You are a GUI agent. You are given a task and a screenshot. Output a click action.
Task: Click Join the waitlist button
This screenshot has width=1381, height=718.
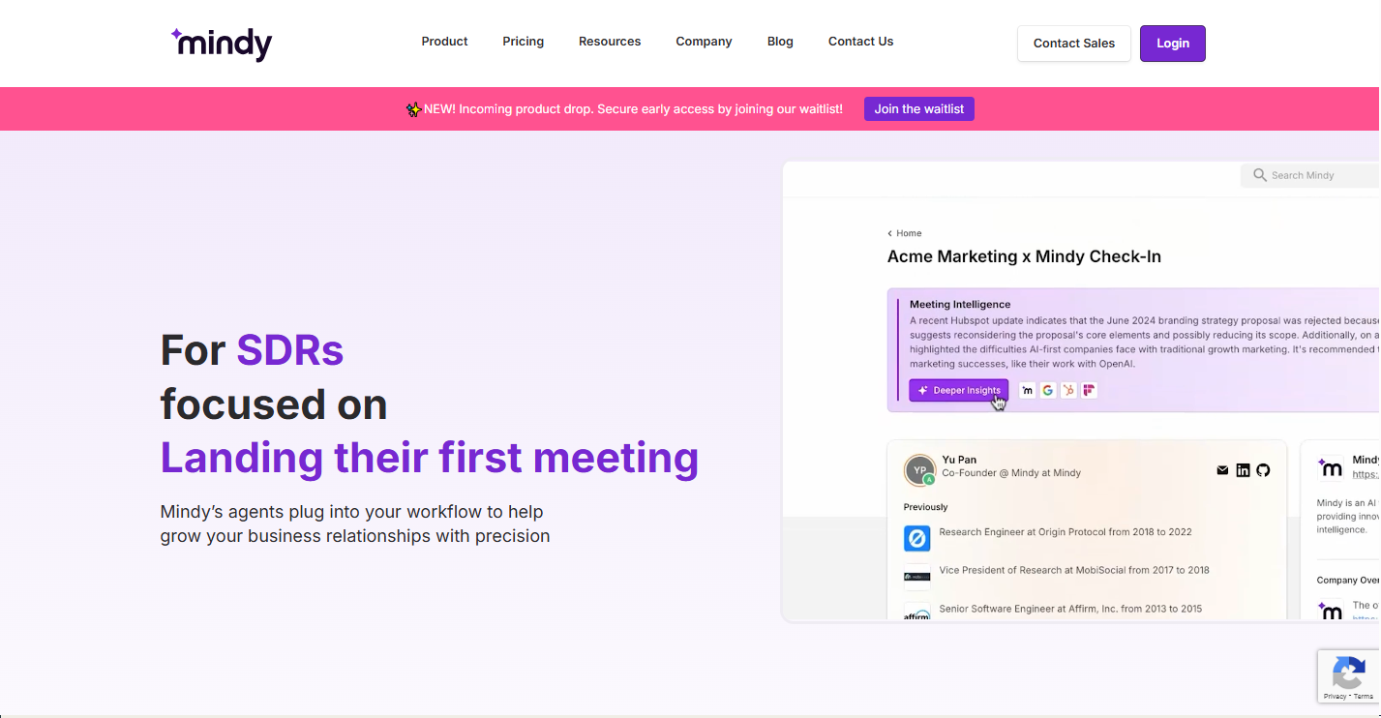click(919, 109)
